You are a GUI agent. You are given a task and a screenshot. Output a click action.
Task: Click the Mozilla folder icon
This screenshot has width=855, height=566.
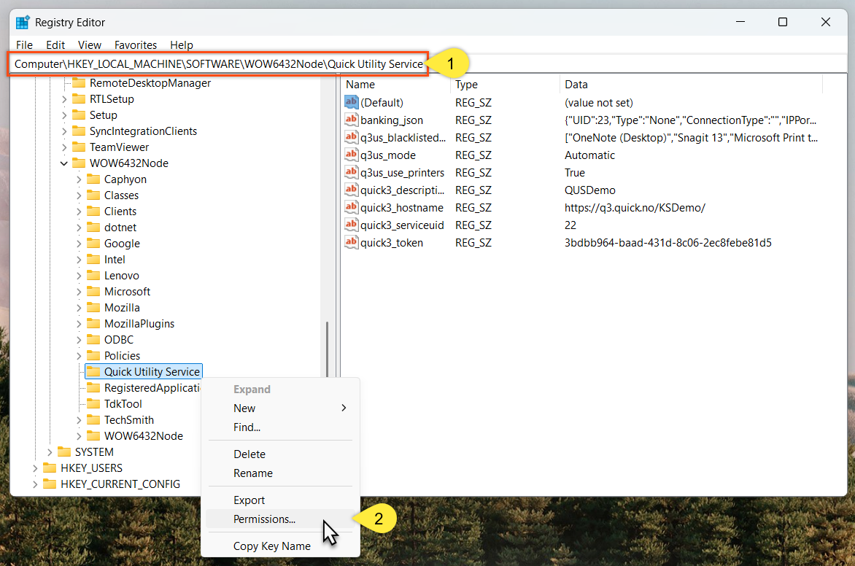click(94, 308)
